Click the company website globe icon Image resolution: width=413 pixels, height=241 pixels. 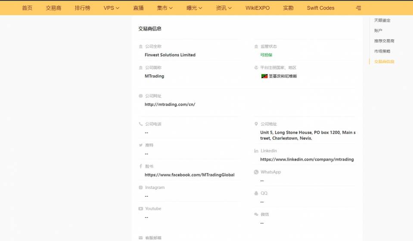[141, 96]
